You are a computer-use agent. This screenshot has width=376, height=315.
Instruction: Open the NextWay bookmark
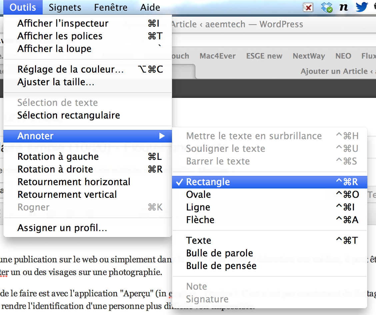click(x=309, y=56)
